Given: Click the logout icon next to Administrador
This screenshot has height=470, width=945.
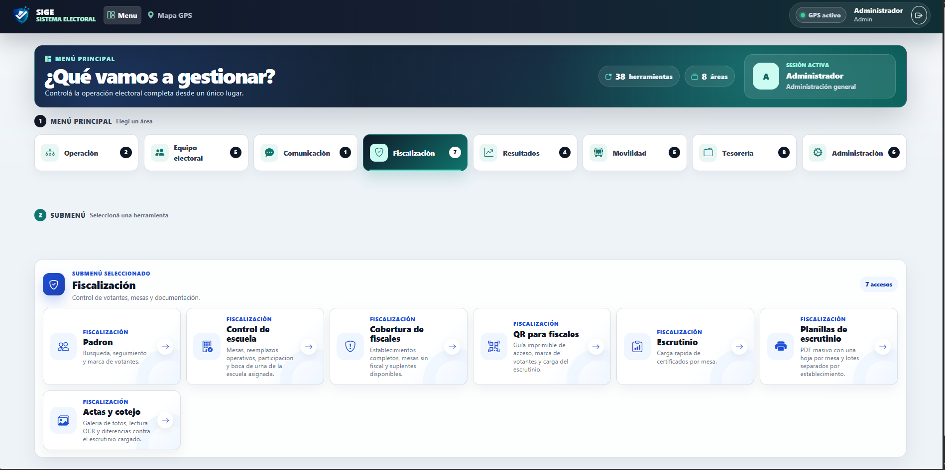Looking at the screenshot, I should [x=919, y=15].
